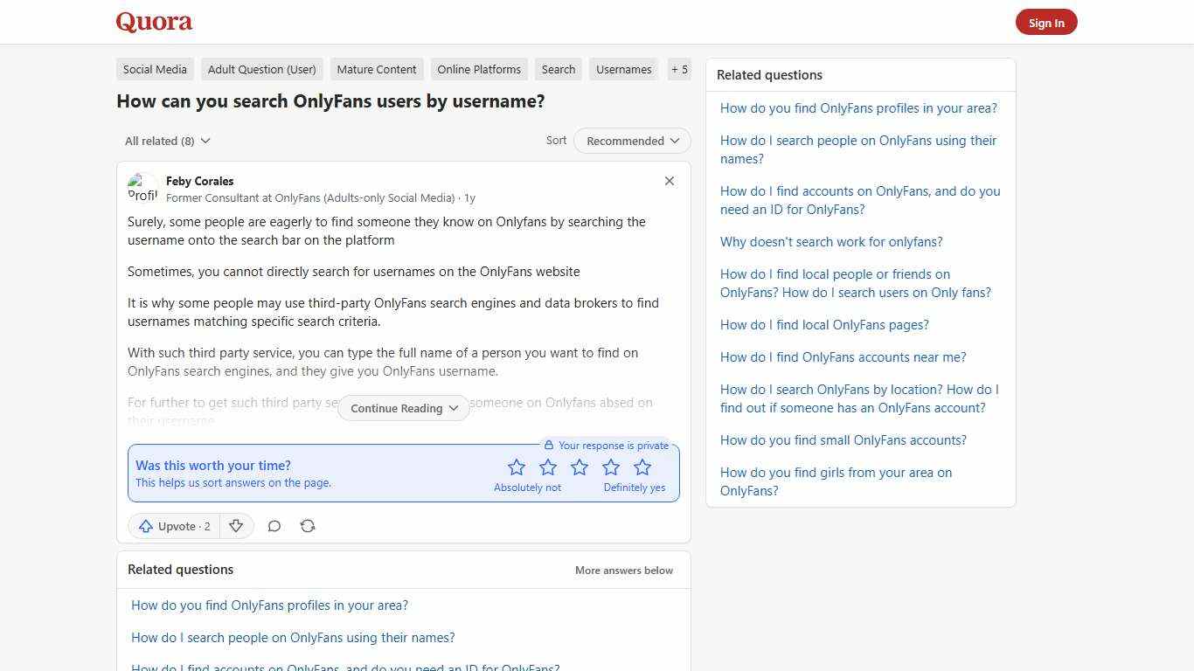Dismiss the answer with the X icon
Screen dimensions: 1194x671
(x=669, y=181)
